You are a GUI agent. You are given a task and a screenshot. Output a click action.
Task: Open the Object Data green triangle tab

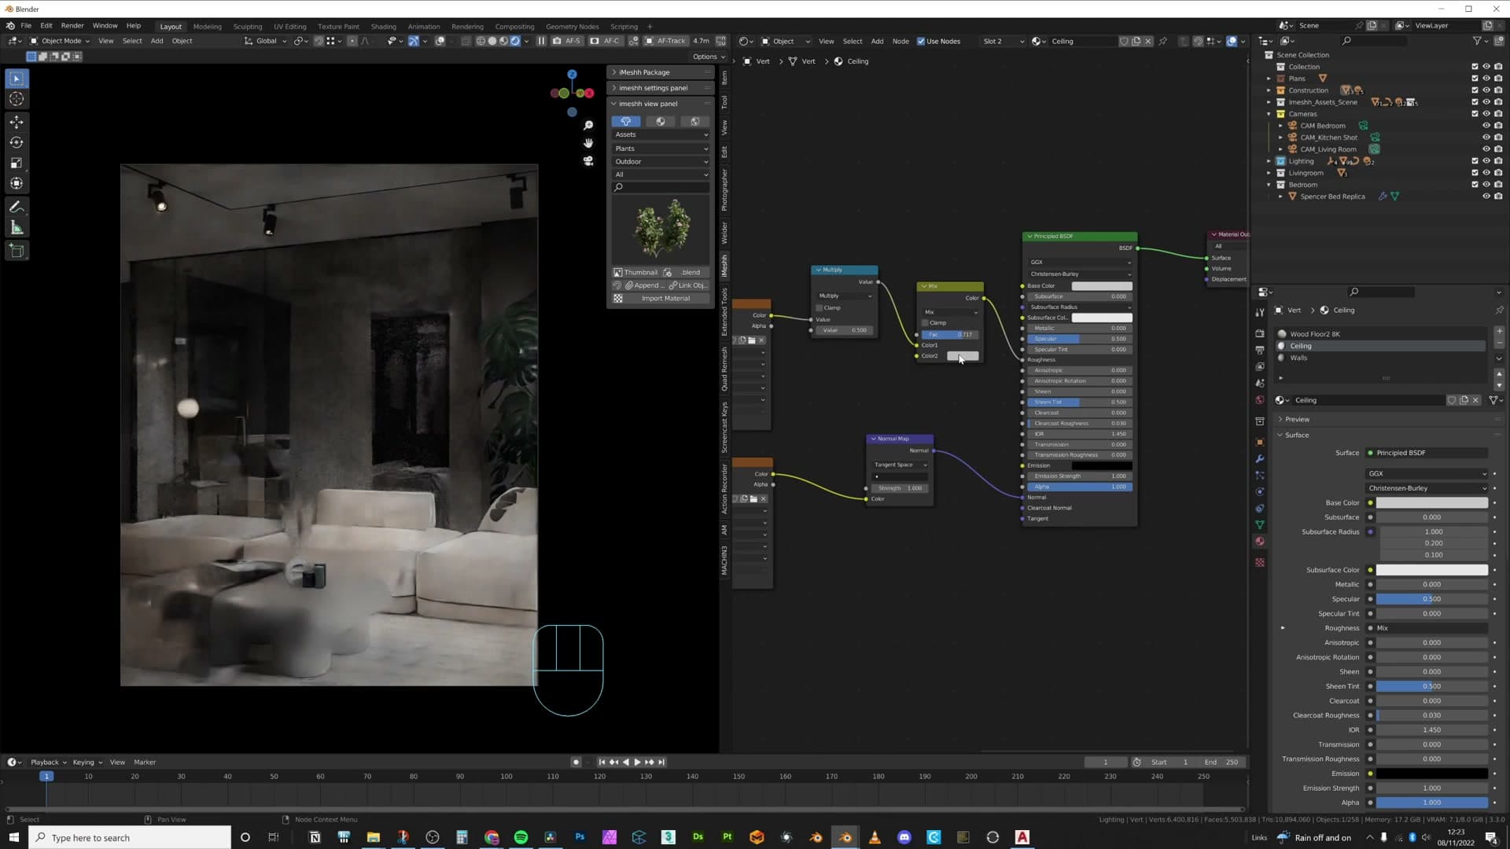pos(1260,524)
